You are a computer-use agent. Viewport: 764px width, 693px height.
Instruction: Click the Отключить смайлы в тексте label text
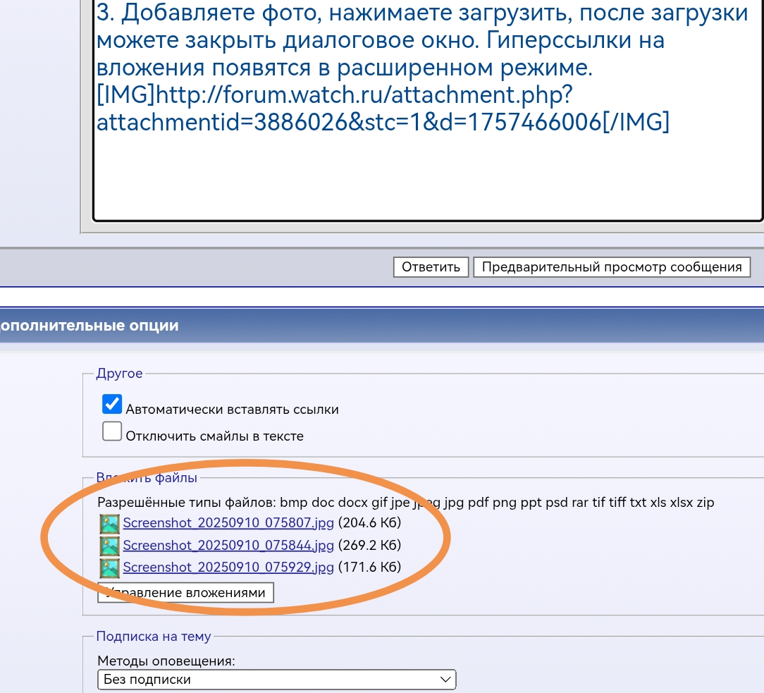coord(214,436)
